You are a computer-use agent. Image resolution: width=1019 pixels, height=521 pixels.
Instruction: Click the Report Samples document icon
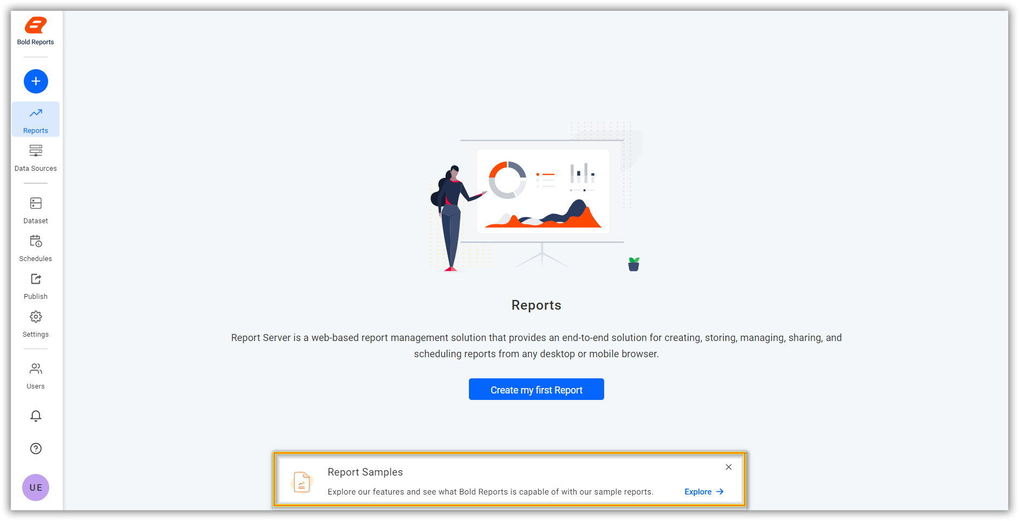click(x=301, y=482)
